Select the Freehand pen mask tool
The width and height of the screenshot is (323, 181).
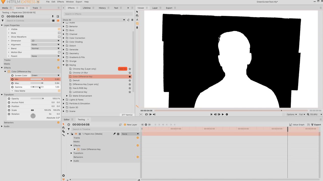[x=137, y=27]
